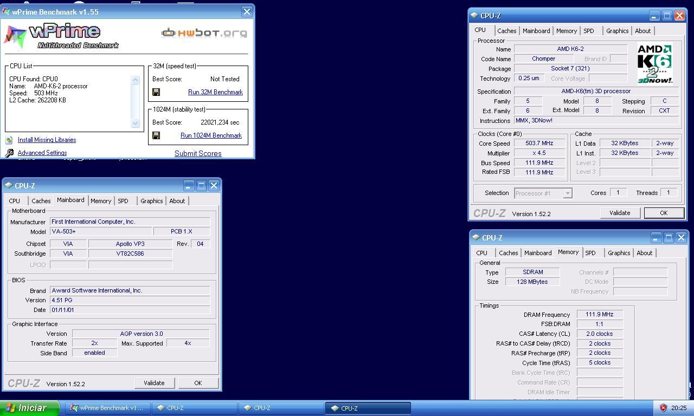694x416 pixels.
Task: Click the AMD K6-2 3DNow! logo
Action: pos(655,64)
